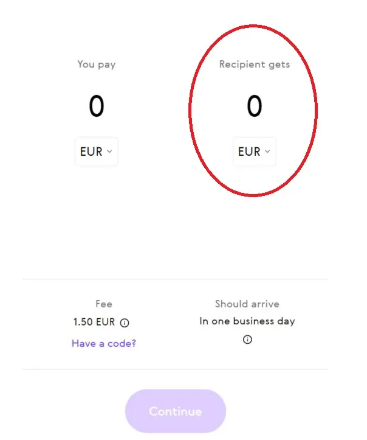
Task: Click the info icon under 'In one business day'
Action: pyautogui.click(x=247, y=340)
